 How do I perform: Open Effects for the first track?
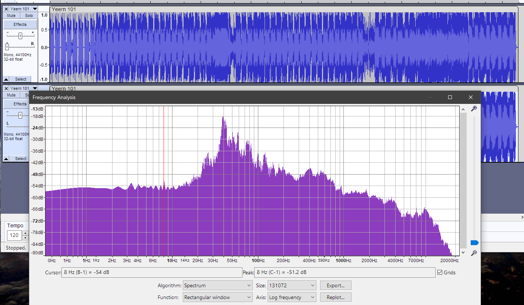coord(20,24)
